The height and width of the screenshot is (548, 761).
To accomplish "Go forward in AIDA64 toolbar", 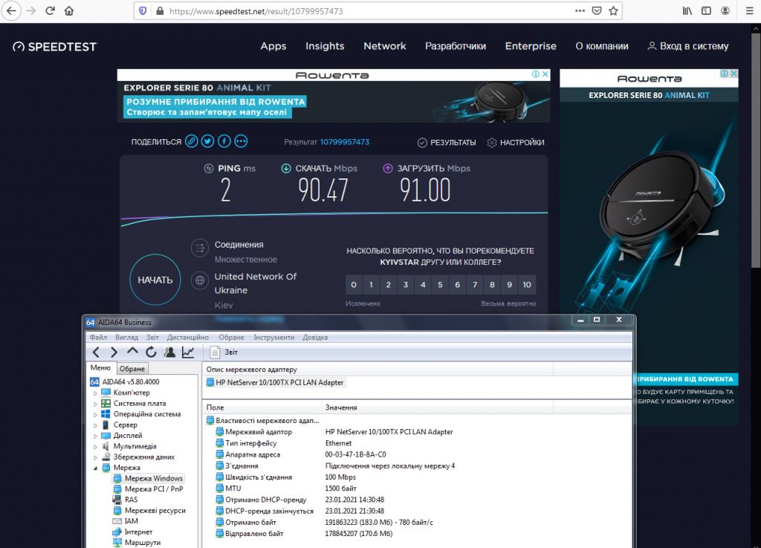I will 114,352.
